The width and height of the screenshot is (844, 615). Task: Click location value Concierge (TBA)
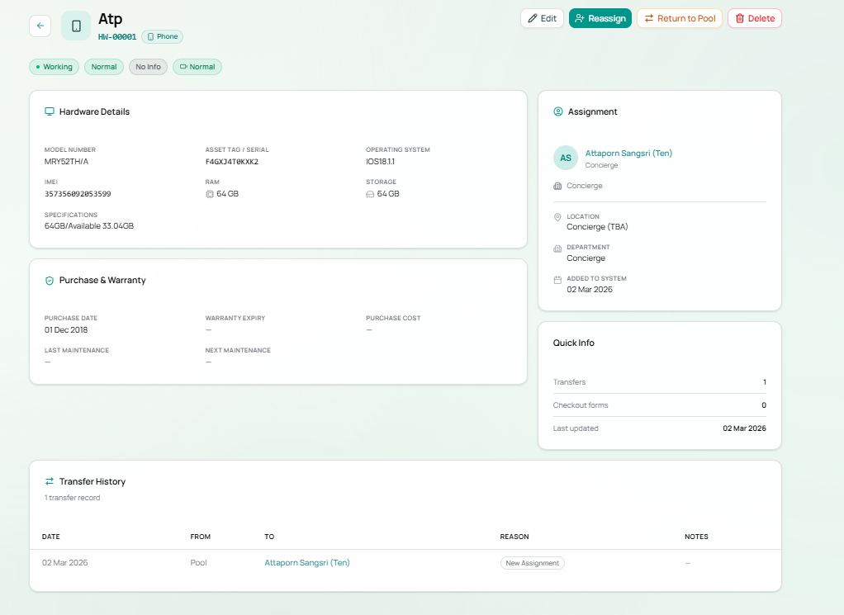597,226
